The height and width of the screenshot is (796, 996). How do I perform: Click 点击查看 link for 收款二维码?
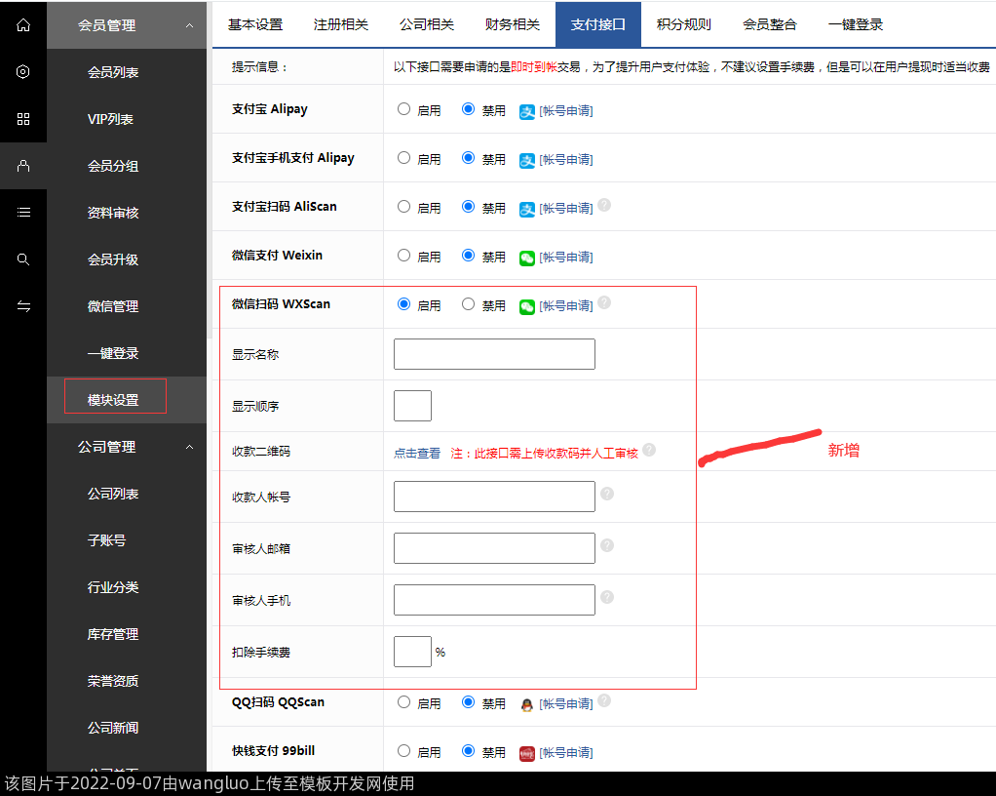click(417, 454)
